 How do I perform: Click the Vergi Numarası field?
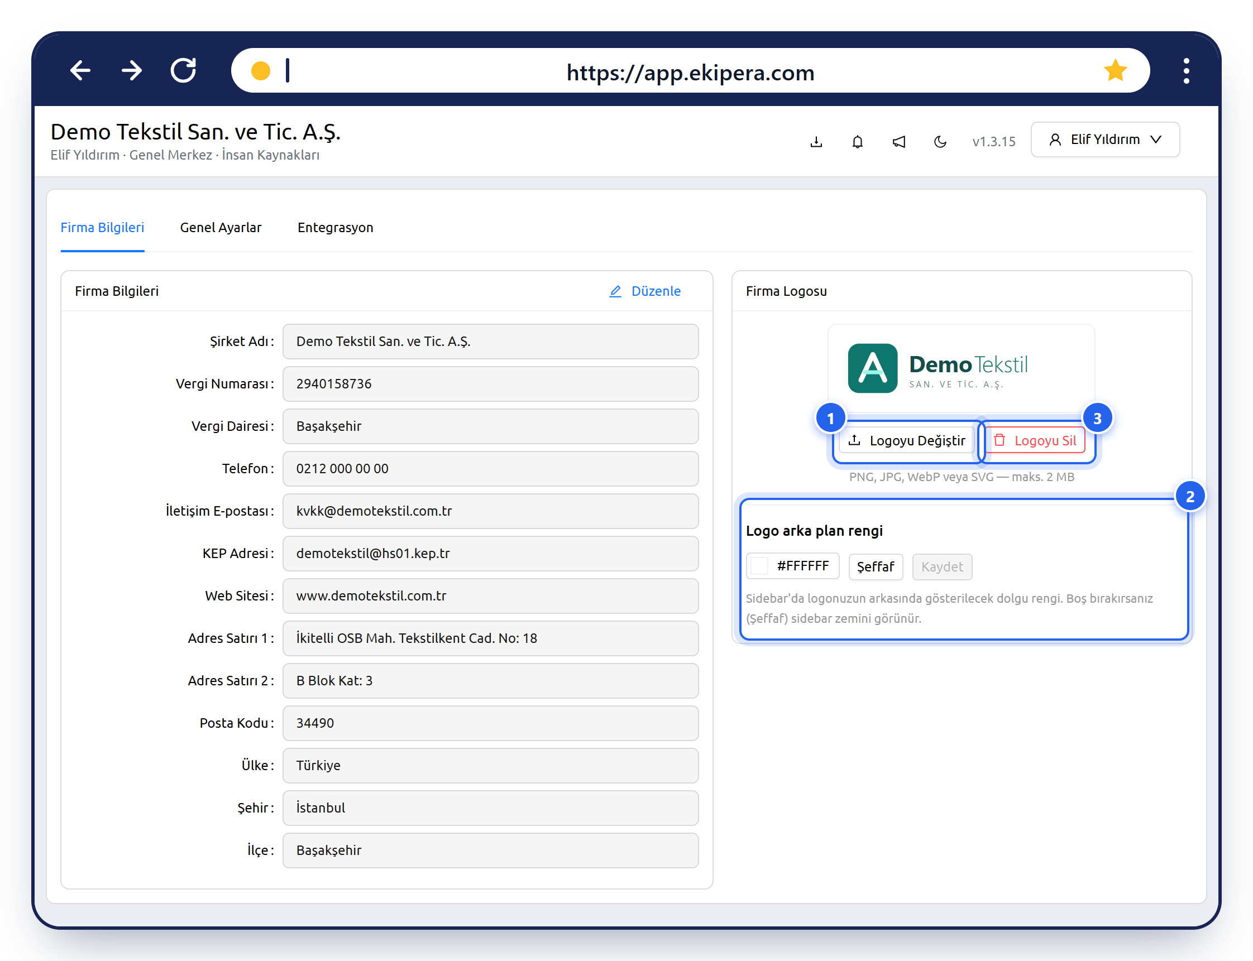(x=491, y=384)
